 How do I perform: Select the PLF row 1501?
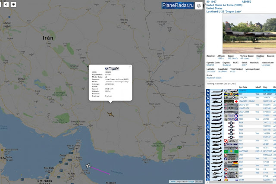[x=241, y=141]
